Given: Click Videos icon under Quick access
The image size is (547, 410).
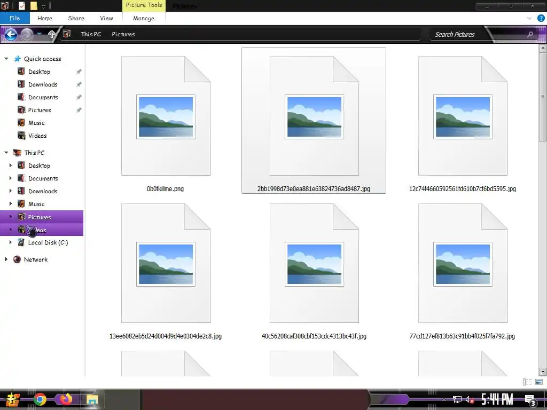Looking at the screenshot, I should tap(21, 135).
